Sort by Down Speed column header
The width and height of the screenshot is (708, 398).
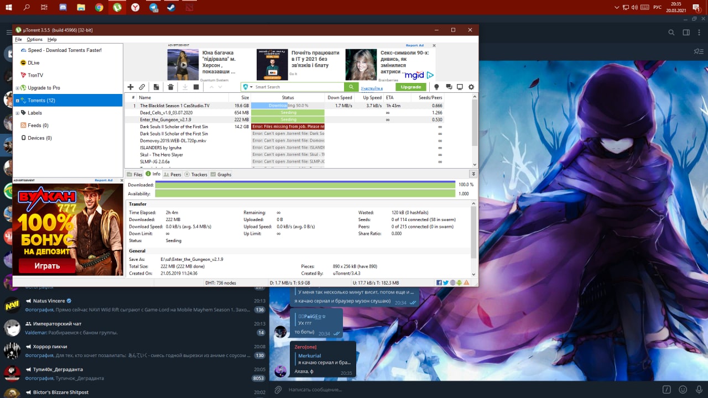point(340,98)
